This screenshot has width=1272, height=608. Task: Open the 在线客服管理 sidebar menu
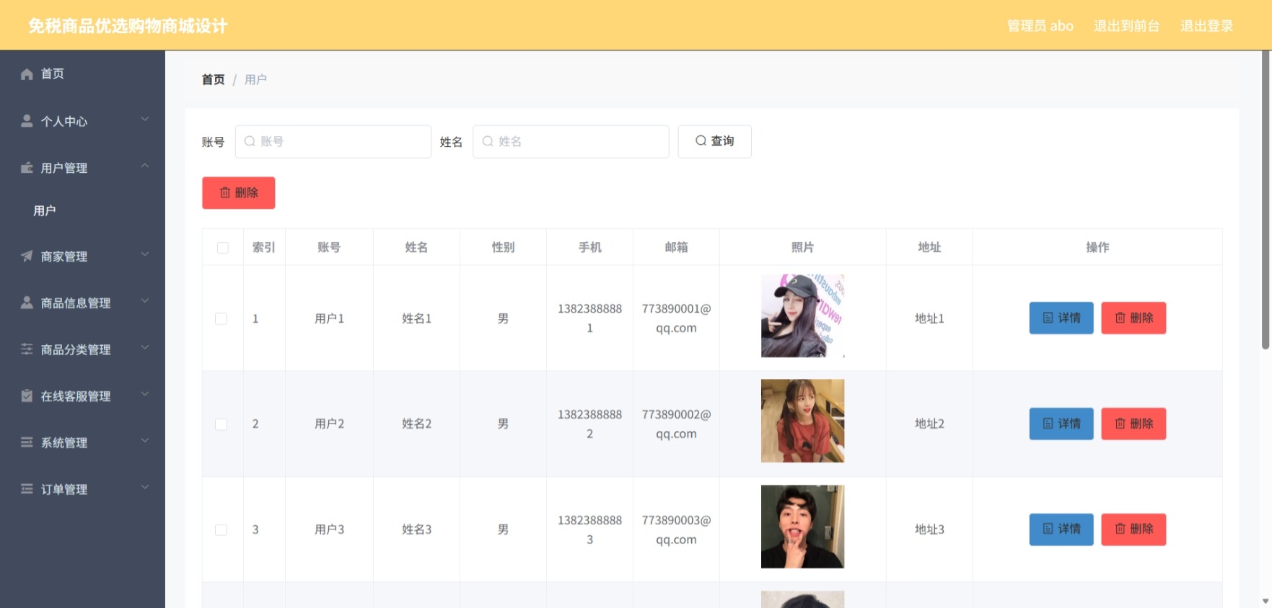pos(82,395)
